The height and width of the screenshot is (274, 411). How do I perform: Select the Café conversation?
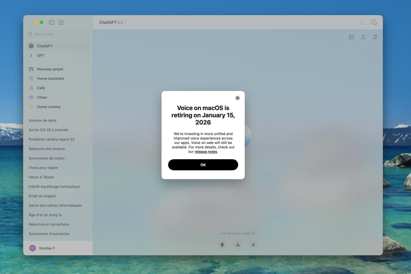41,88
